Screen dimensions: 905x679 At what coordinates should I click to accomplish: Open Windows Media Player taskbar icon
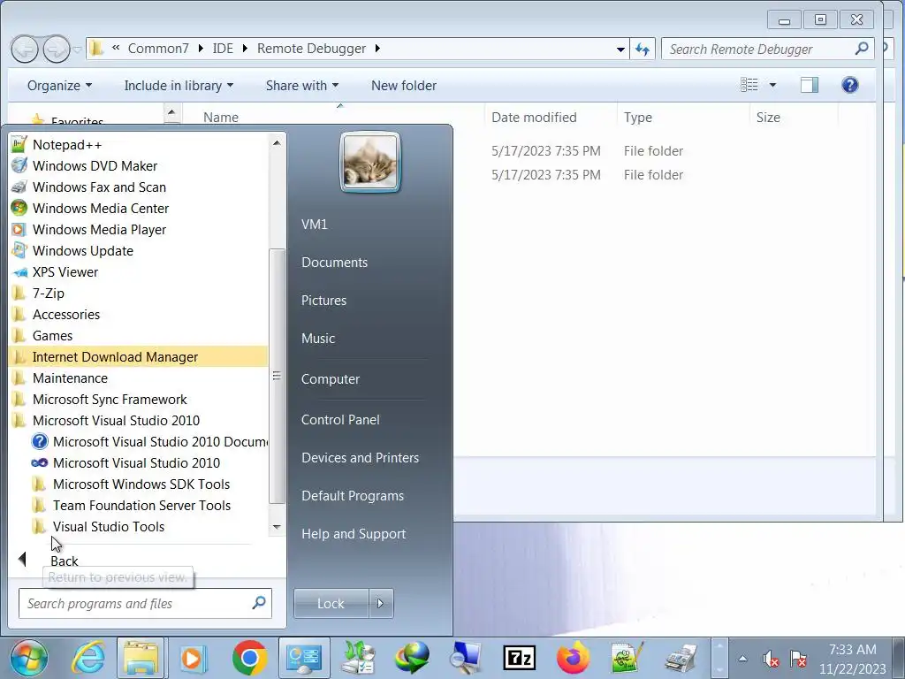pos(194,658)
